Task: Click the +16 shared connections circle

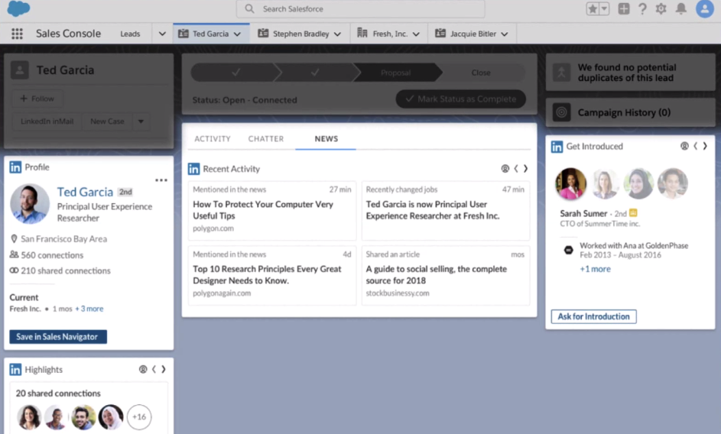Action: (x=139, y=417)
